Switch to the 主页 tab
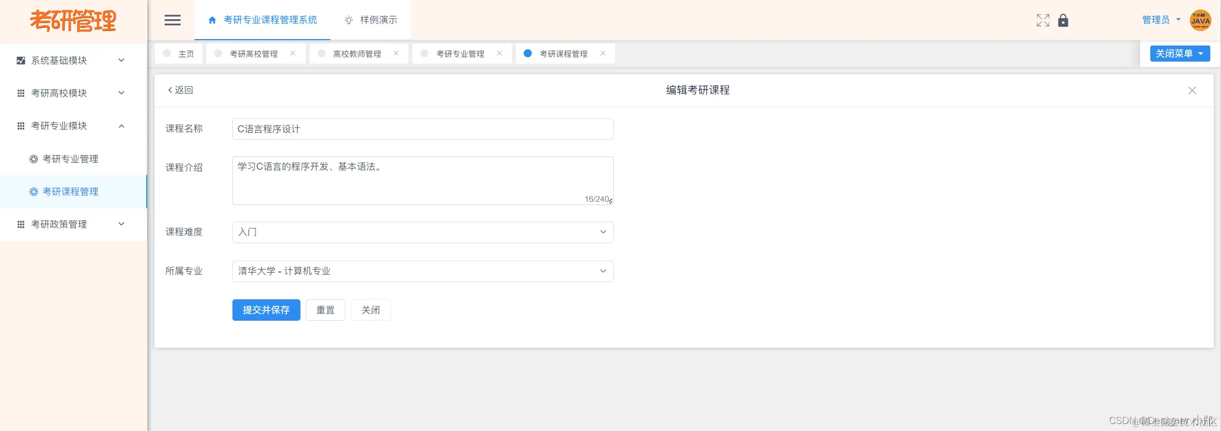 179,54
